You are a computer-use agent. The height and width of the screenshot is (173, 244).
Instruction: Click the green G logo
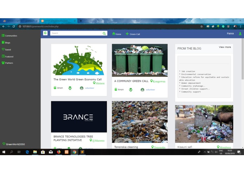[x=45, y=33]
